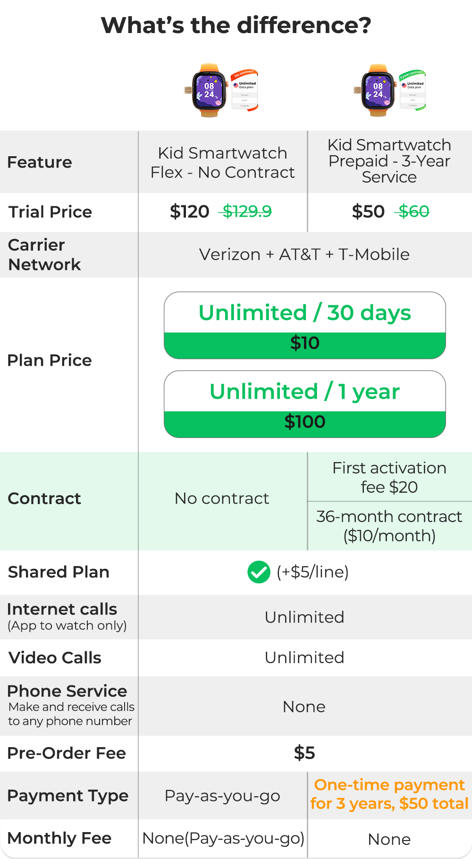The width and height of the screenshot is (472, 859).
Task: Click the $120 Flex trial price
Action: pos(189,211)
